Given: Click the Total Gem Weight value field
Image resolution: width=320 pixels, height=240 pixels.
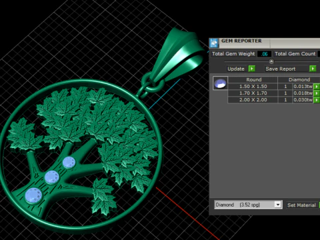Looking at the screenshot, I should [264, 54].
